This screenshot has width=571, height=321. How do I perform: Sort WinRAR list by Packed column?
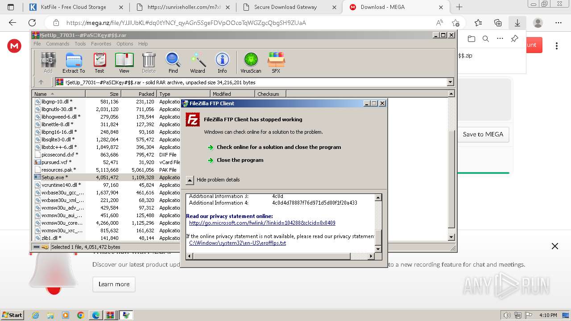click(x=139, y=94)
